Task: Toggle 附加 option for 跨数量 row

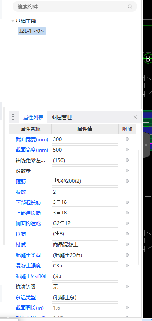Action: click(x=127, y=171)
